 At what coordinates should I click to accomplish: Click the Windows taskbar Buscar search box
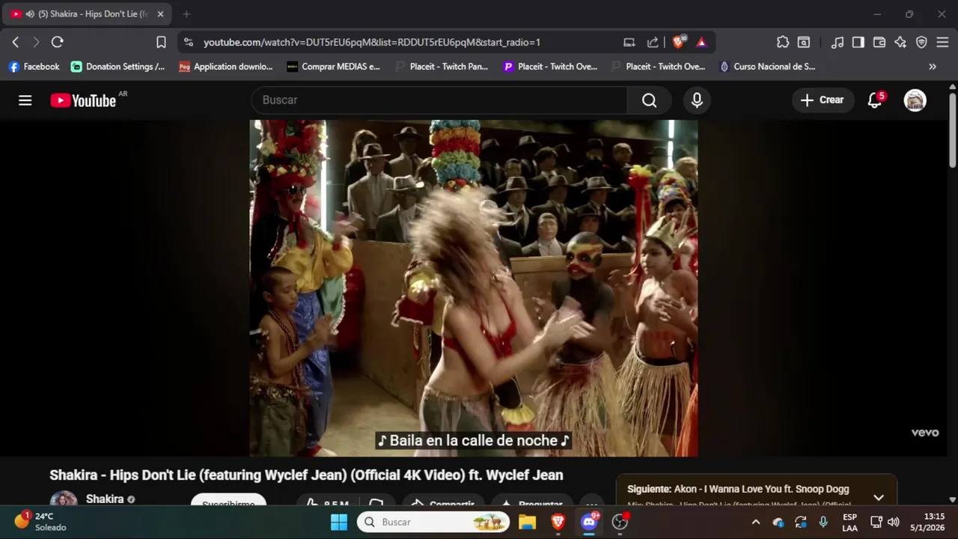click(433, 523)
